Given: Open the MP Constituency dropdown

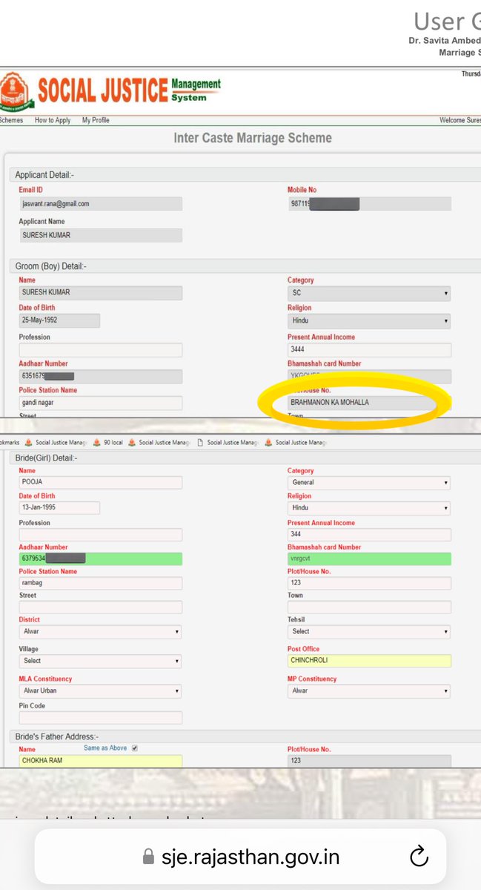Looking at the screenshot, I should coord(369,690).
